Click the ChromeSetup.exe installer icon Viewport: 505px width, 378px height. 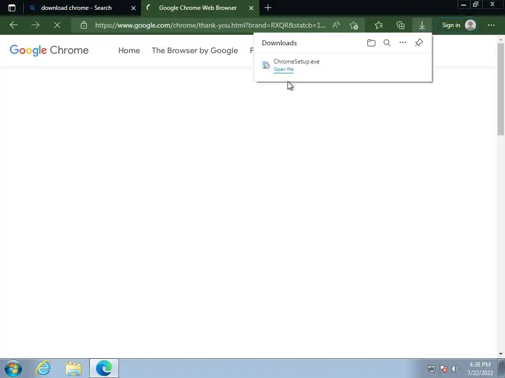point(265,65)
